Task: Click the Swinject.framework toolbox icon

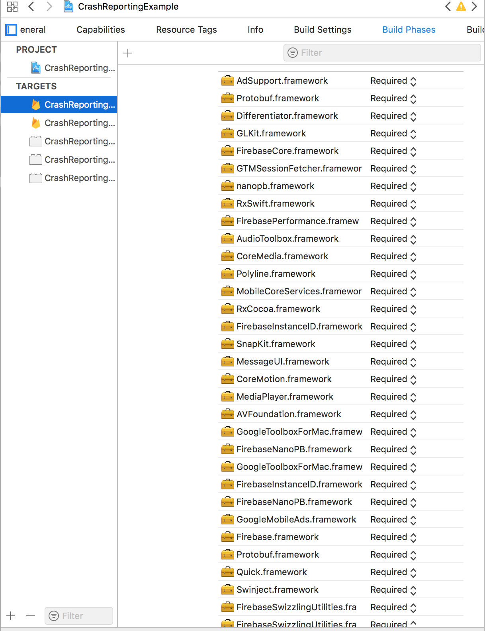Action: pos(228,590)
